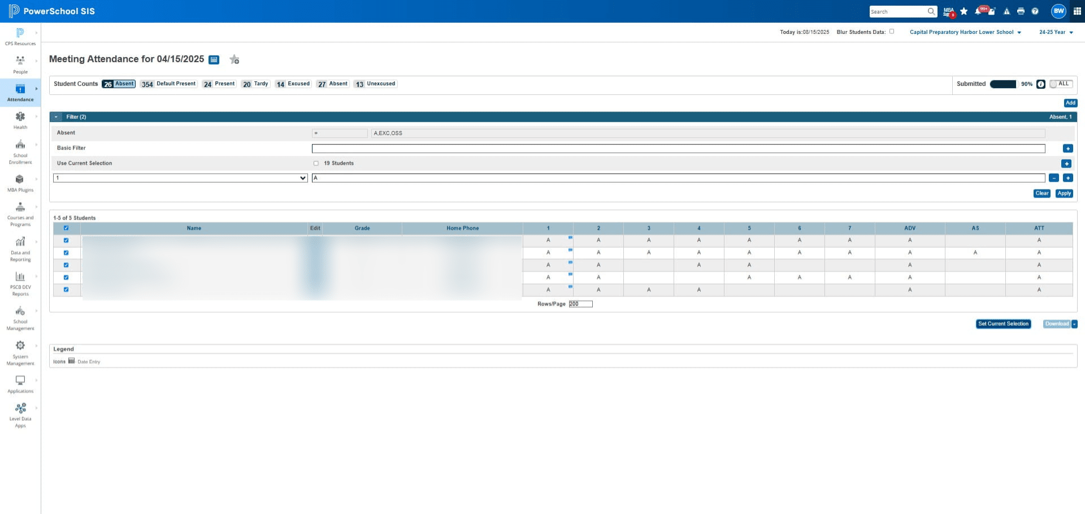Uncheck the first student row checkbox
Screen dimensions: 1085x514
tap(66, 241)
